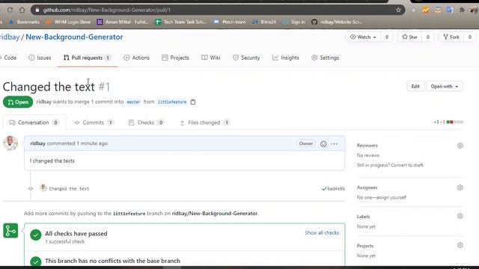Image resolution: width=479 pixels, height=269 pixels.
Task: Open the browser extensions puzzle icon
Action: [462, 10]
